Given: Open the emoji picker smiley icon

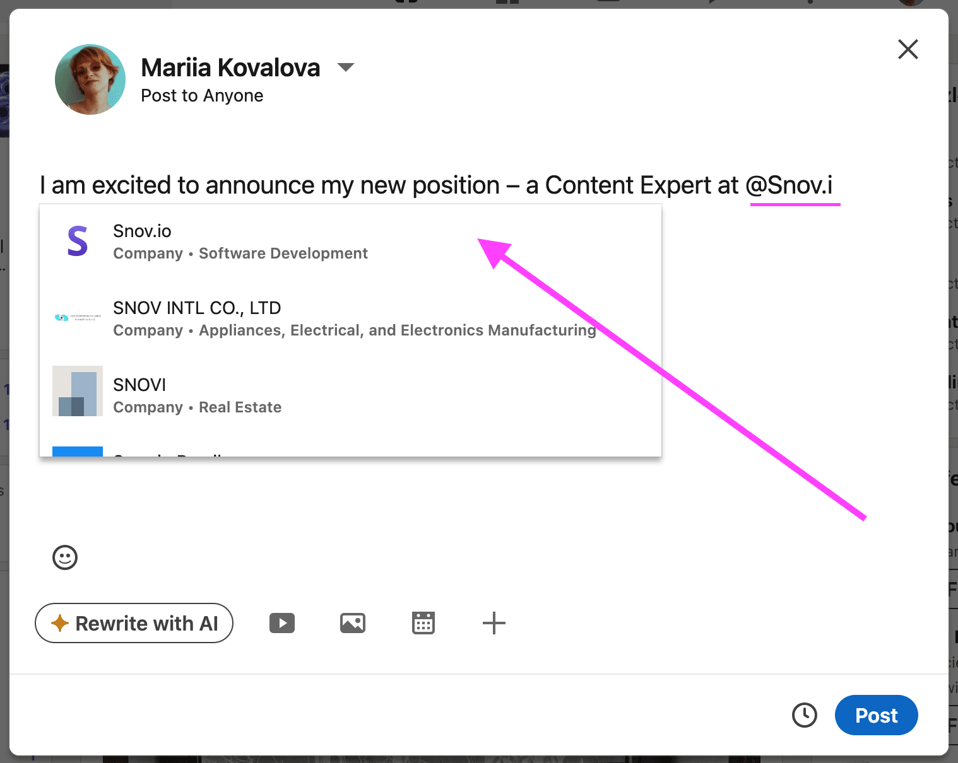Looking at the screenshot, I should coord(65,557).
